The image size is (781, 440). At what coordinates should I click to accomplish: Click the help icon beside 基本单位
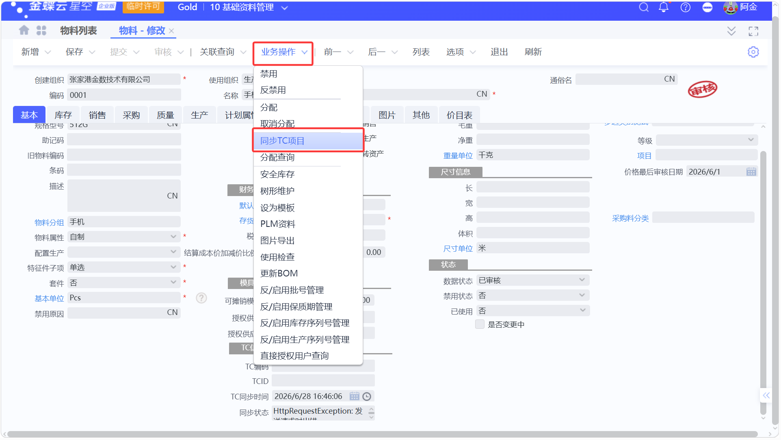click(201, 298)
